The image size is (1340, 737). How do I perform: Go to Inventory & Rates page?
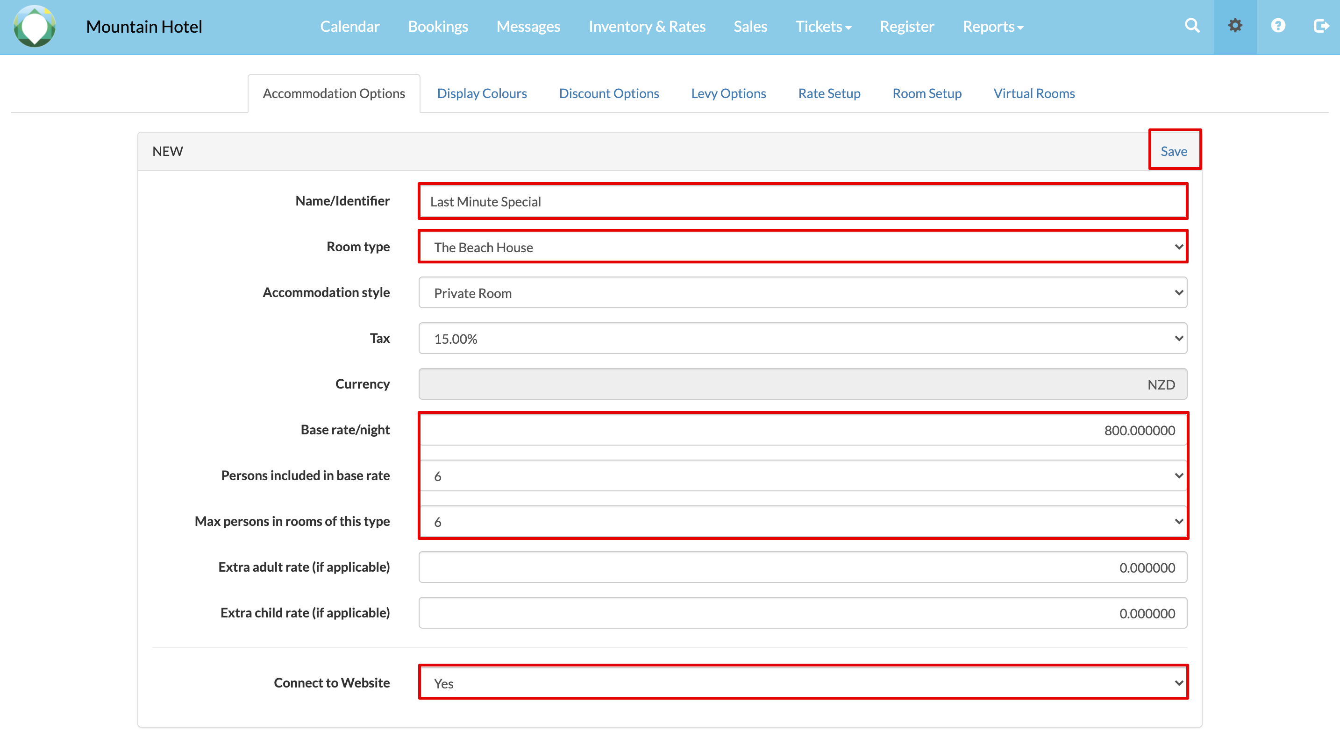(x=647, y=27)
